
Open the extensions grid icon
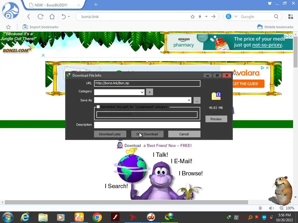pyautogui.click(x=291, y=17)
